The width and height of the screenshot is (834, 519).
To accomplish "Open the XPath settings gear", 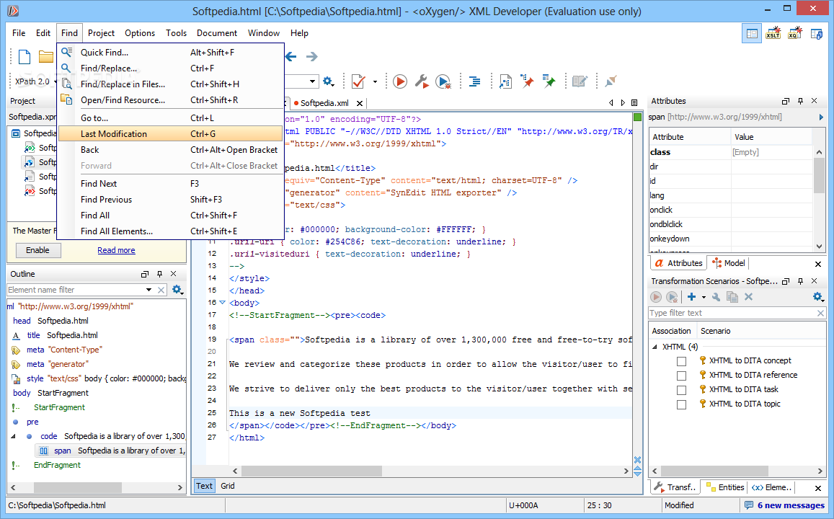I will click(328, 81).
